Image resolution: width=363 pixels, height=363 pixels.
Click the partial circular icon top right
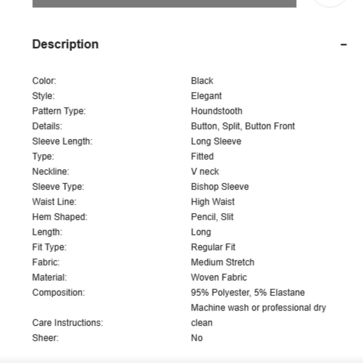tap(330, 4)
